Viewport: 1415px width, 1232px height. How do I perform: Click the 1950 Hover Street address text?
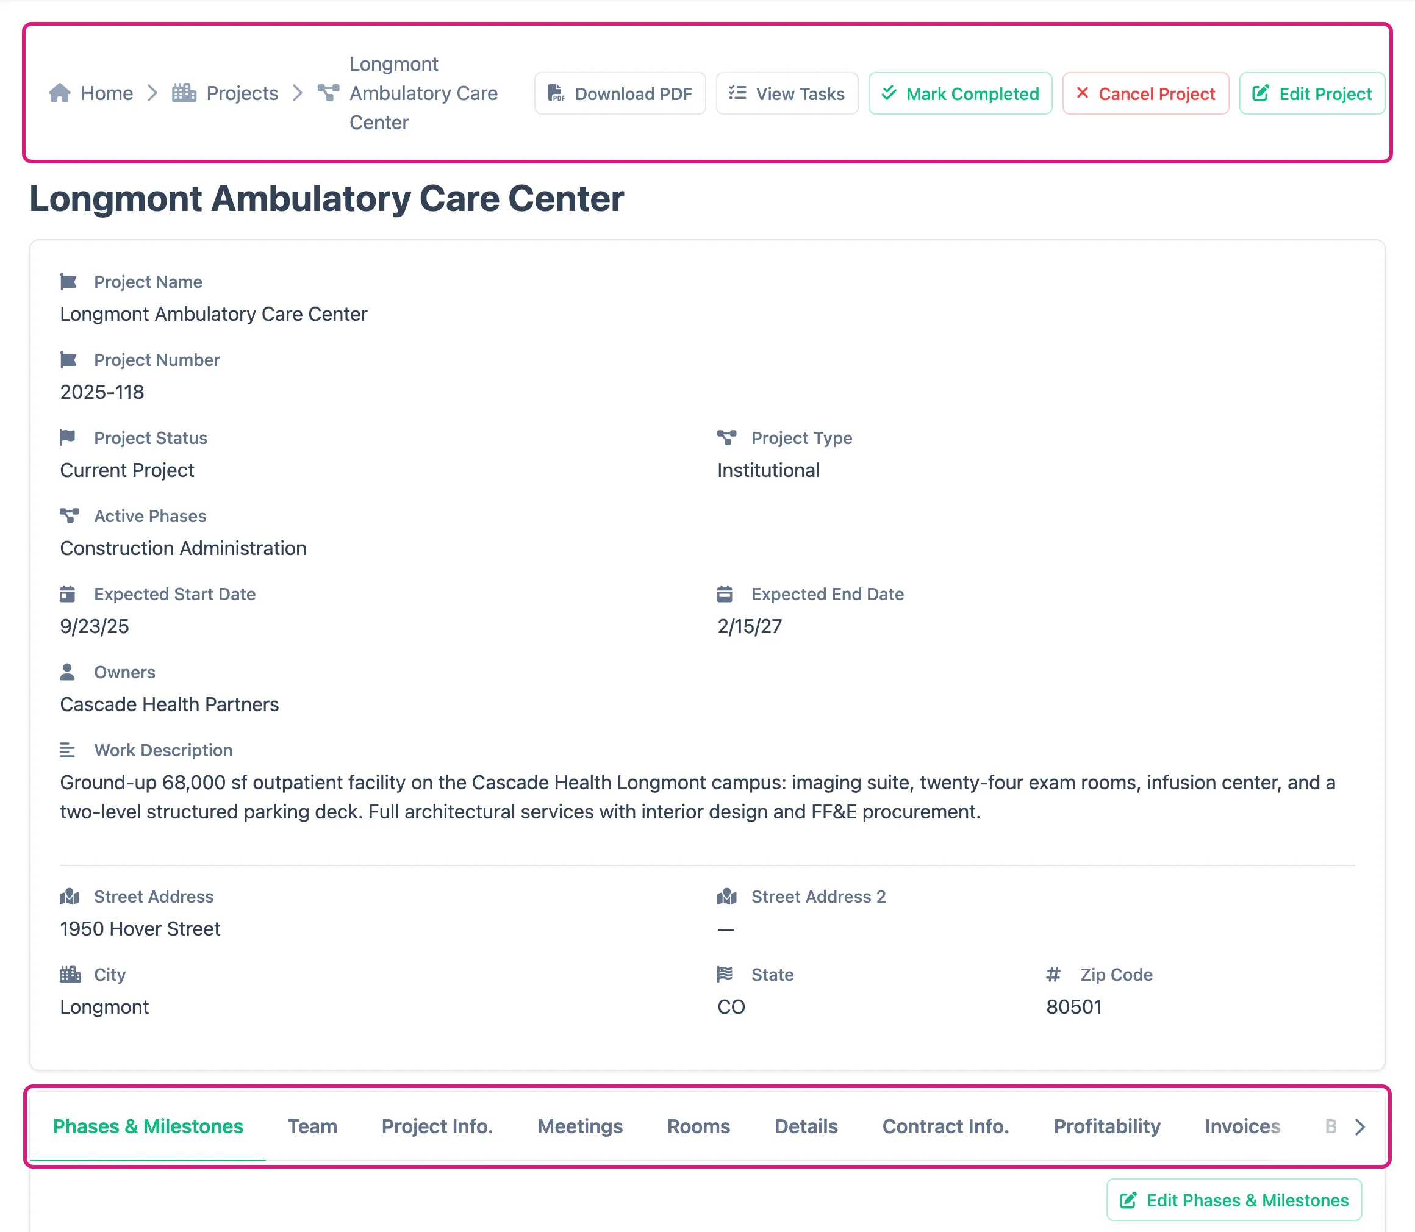(x=140, y=929)
